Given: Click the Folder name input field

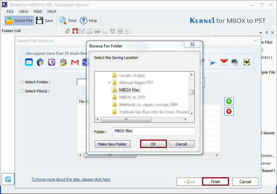Looking at the screenshot, I should 154,131.
